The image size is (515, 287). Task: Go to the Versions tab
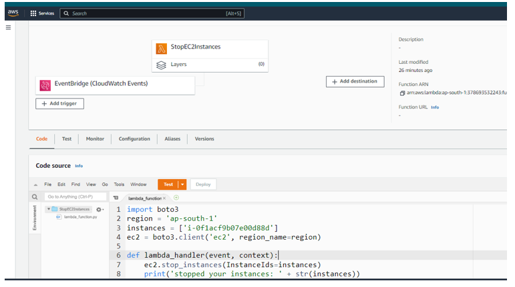pos(204,139)
